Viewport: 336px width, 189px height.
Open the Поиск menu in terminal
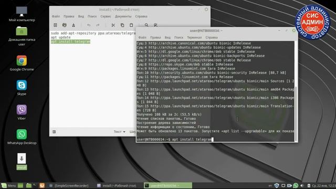coord(178,37)
